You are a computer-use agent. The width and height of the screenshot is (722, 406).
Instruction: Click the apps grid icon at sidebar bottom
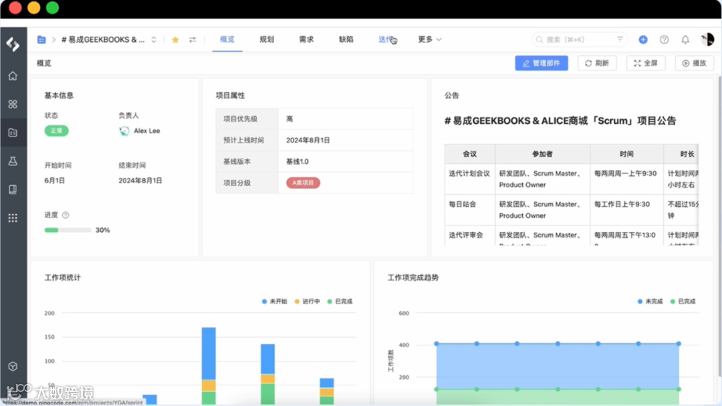coord(13,217)
